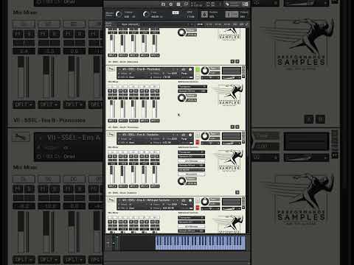The image size is (354, 265).
Task: Toggle the green Solo button on Pizzicatos
Action: point(198,70)
